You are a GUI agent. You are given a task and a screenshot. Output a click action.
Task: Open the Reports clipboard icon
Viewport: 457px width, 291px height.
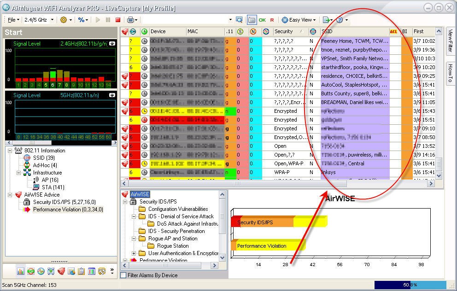[x=82, y=271]
